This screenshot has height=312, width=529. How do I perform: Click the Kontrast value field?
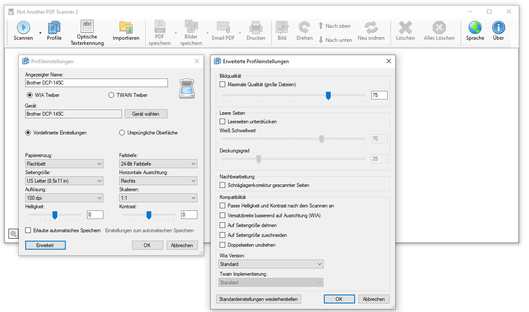tap(189, 215)
